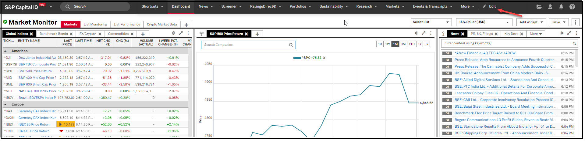Click the help question mark icon
Image resolution: width=585 pixels, height=141 pixels.
pos(572,7)
